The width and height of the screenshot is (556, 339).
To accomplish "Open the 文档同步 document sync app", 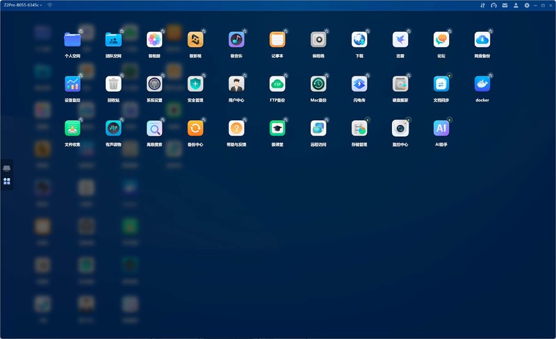I will coord(441,84).
